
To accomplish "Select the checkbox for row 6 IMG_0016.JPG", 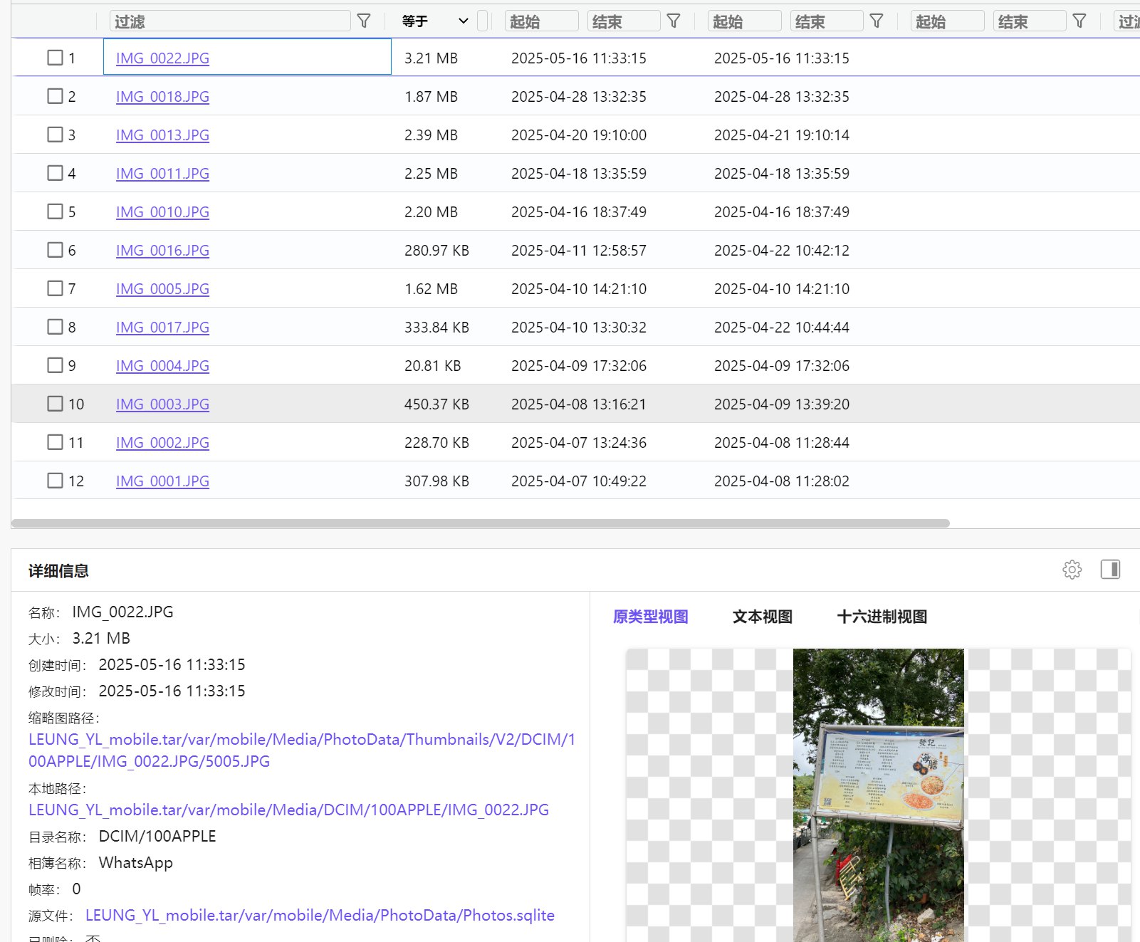I will 55,250.
